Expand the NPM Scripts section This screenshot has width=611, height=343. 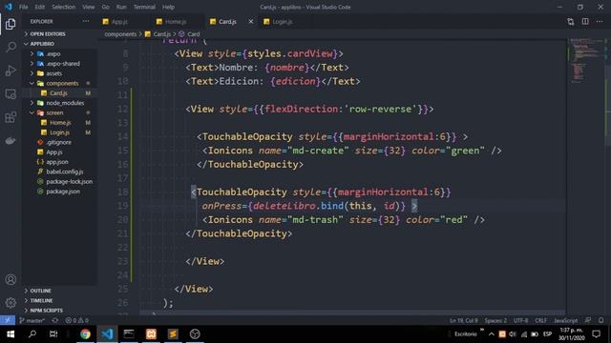pos(47,311)
